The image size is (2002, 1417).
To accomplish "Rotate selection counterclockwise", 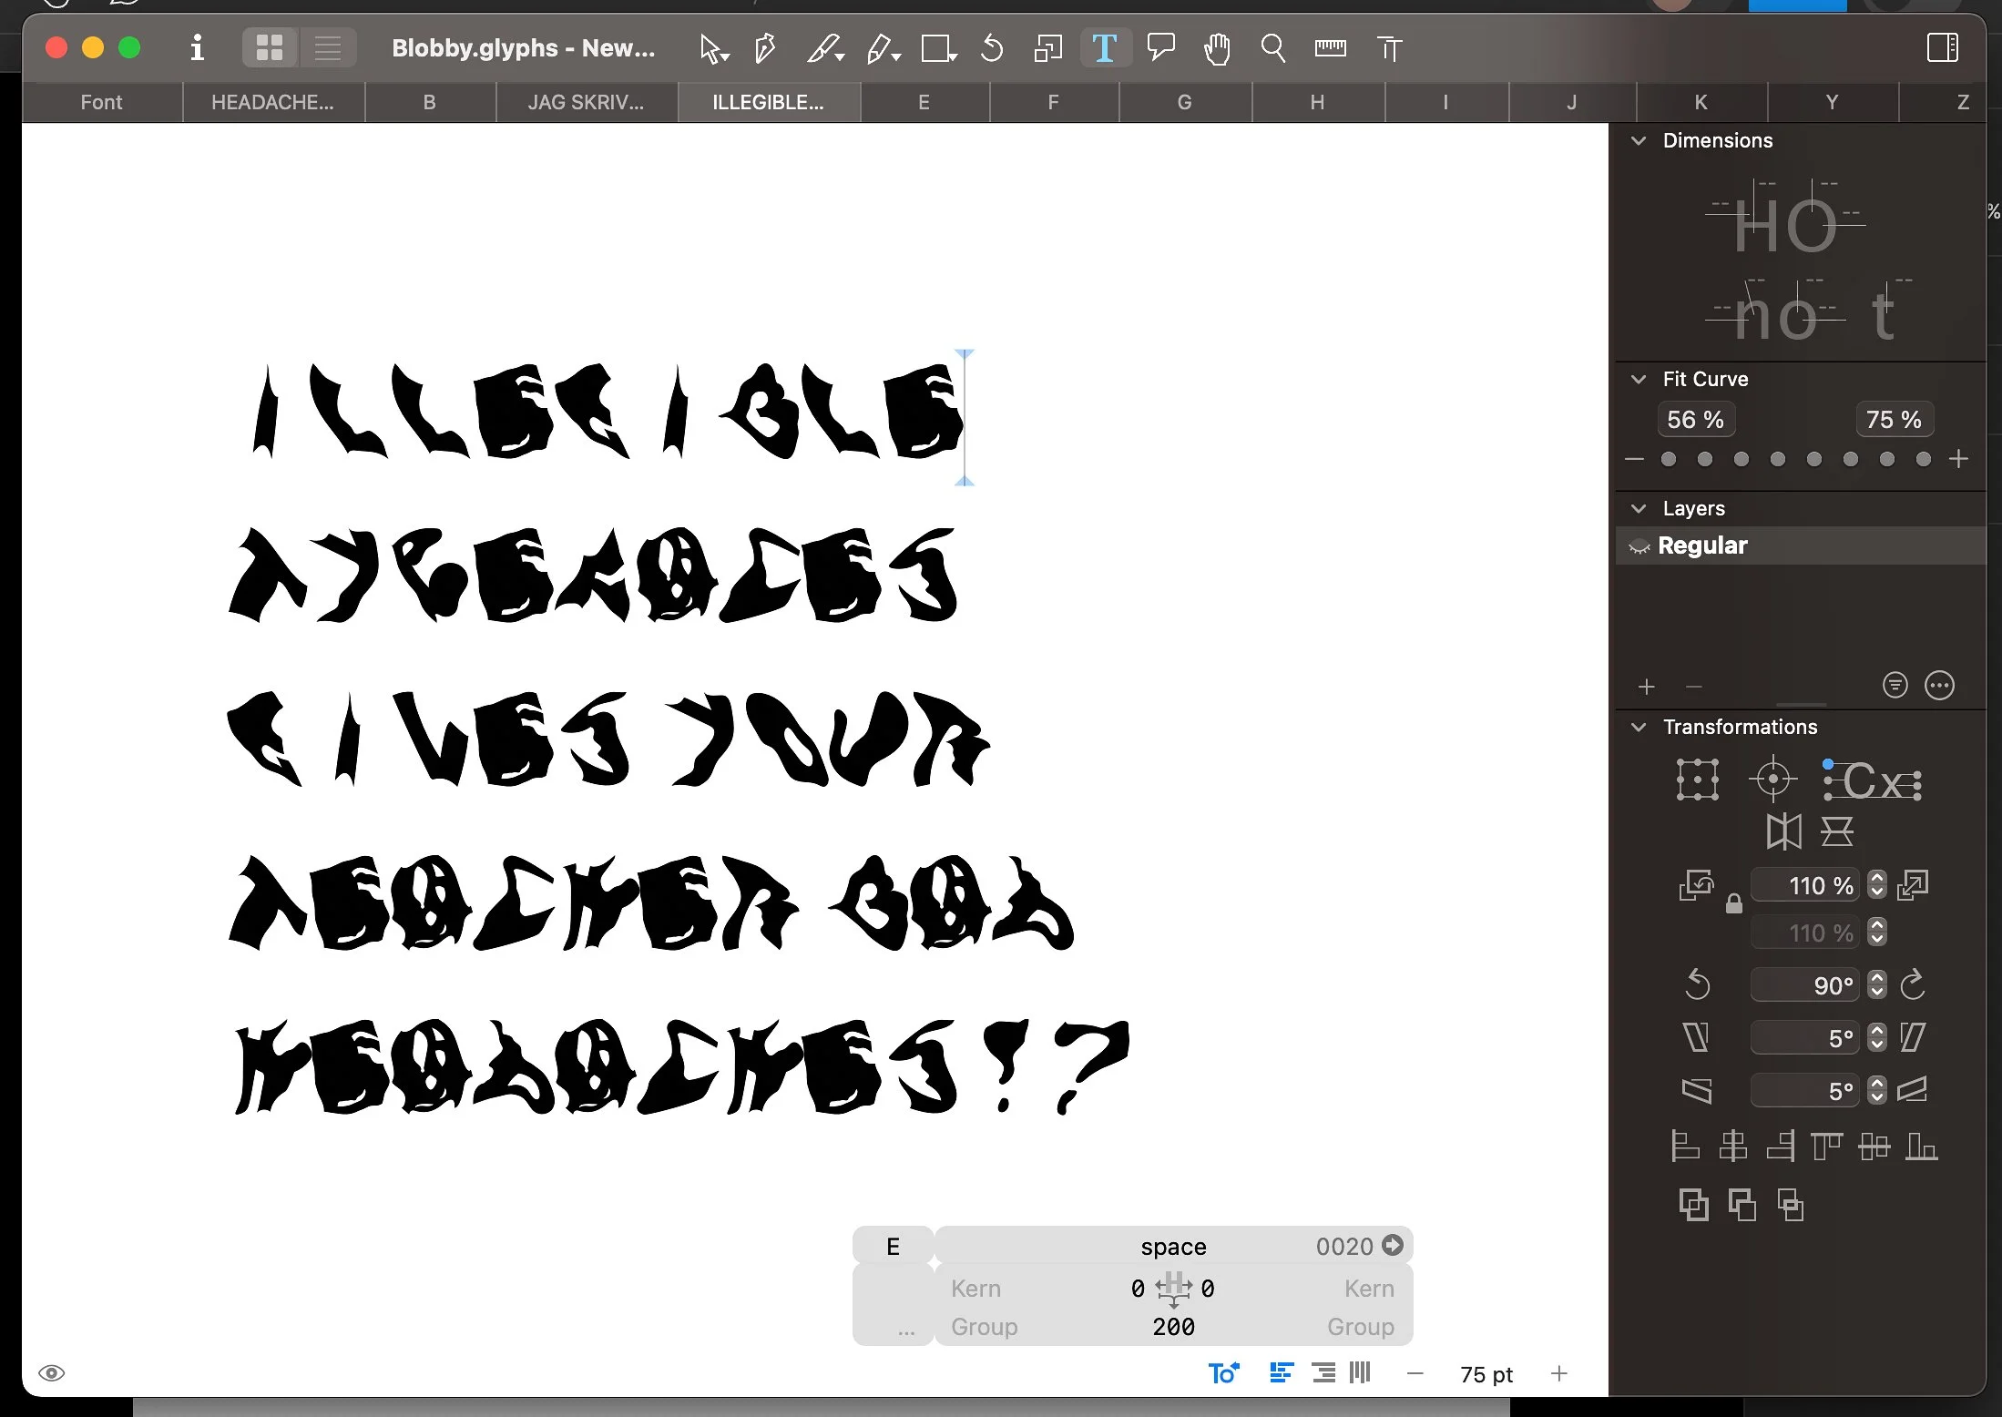I will 1698,984.
